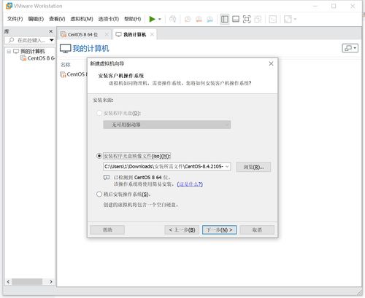Click the console view toolbar icon
The image size is (365, 298).
point(272,19)
